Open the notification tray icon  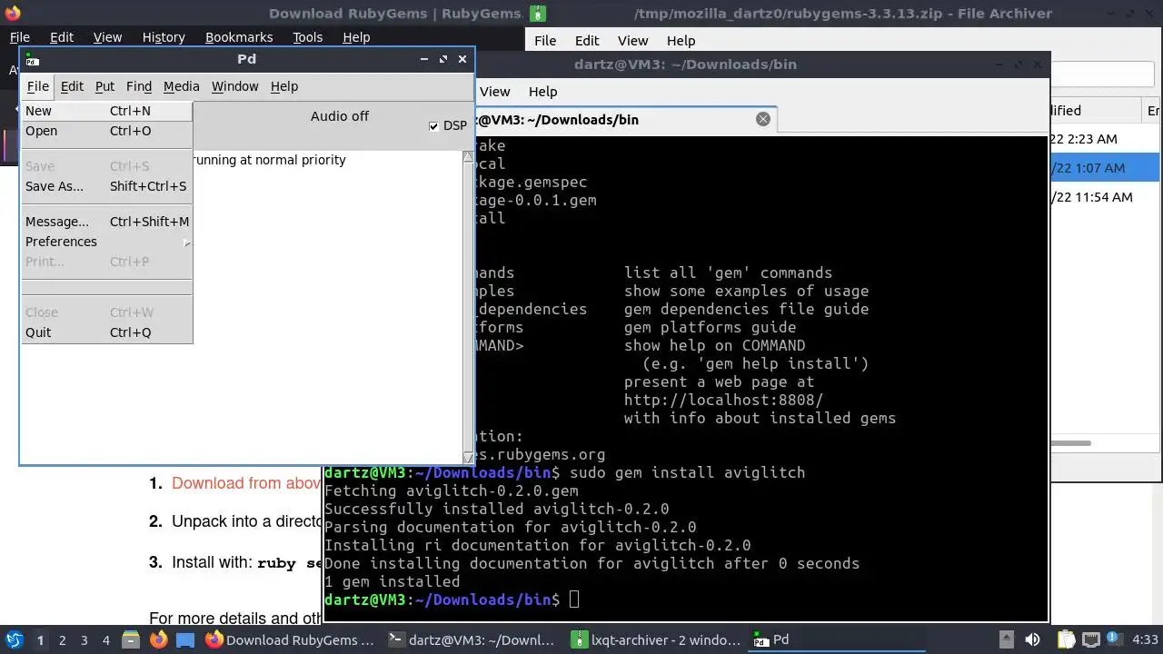(x=1113, y=639)
